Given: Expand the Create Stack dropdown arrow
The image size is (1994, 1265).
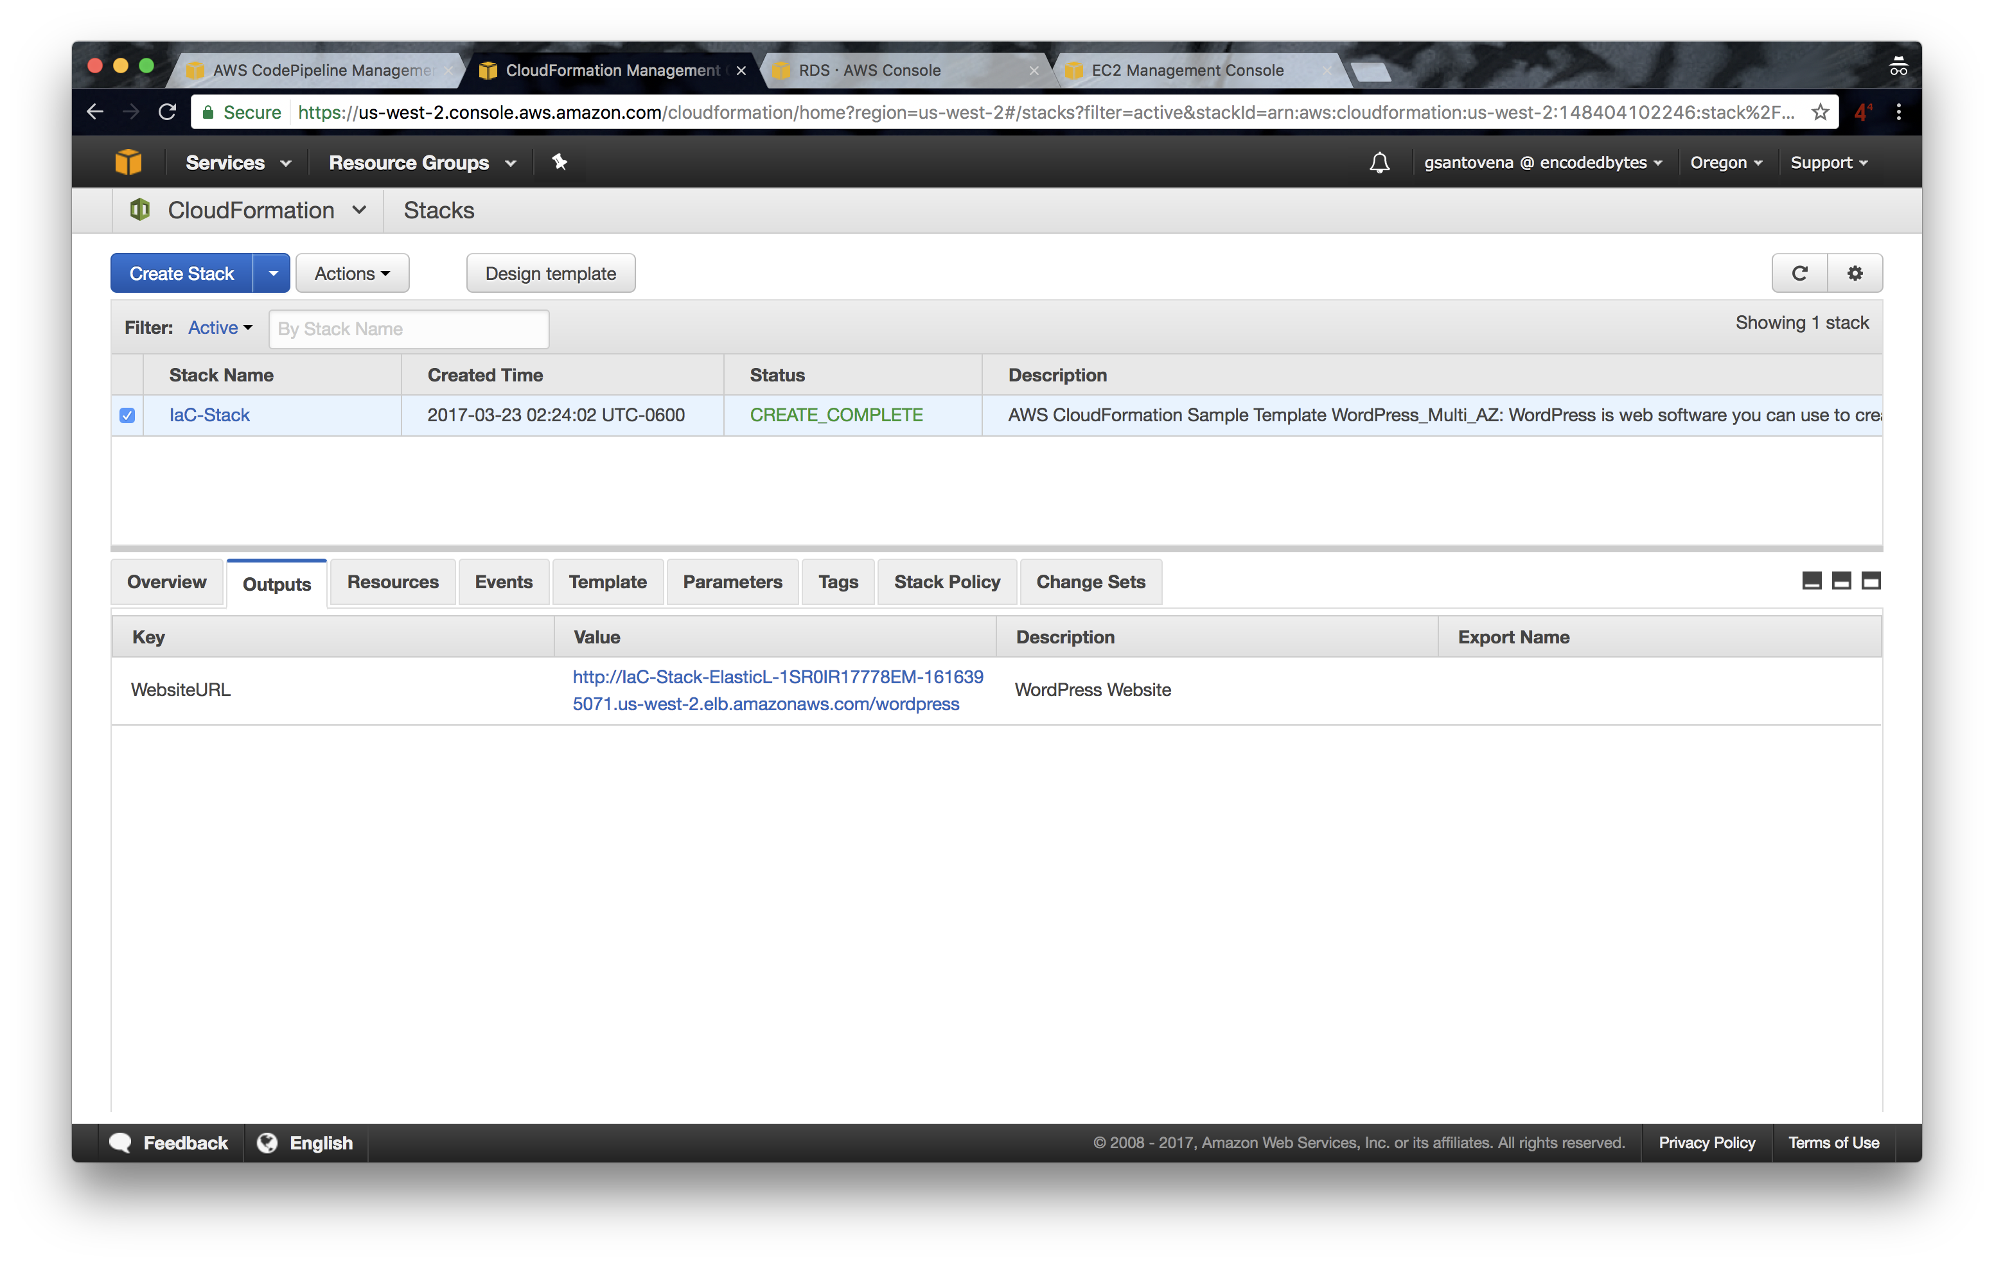Looking at the screenshot, I should coord(272,273).
